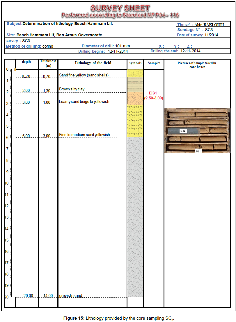This screenshot has height=322, width=236.
Task: Select the yellow fine sand symbol swatch
Action: (x=135, y=73)
